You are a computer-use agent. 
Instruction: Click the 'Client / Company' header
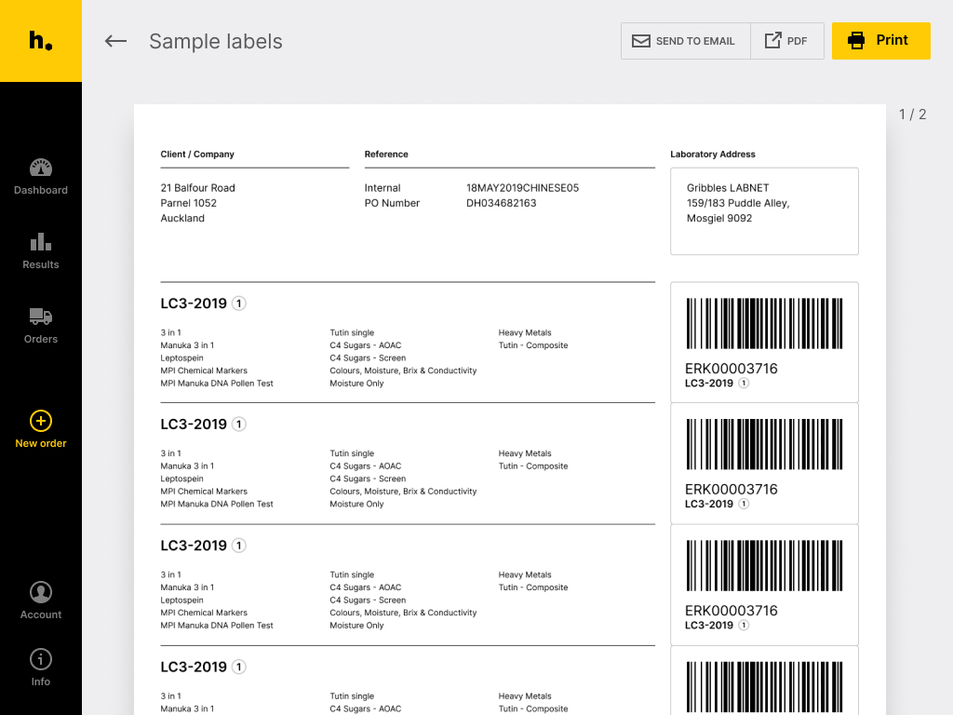click(197, 155)
